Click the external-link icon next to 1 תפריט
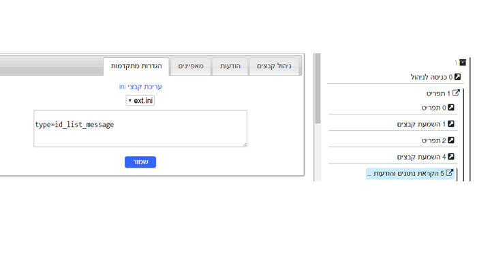 click(456, 93)
